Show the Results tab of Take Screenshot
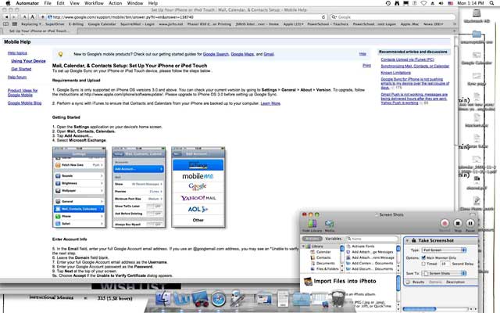Viewport: 500px width, 313px height. pyautogui.click(x=417, y=281)
